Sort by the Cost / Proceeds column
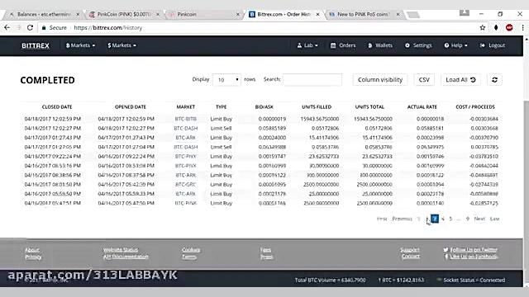The height and width of the screenshot is (297, 529). coord(475,106)
